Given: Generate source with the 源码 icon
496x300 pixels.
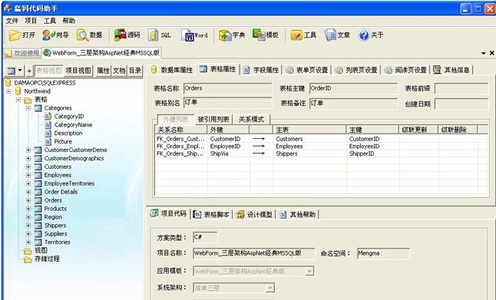Looking at the screenshot, I should tap(127, 35).
